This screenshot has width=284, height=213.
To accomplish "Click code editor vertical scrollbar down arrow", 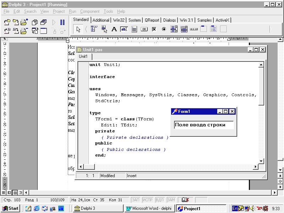I will 261,161.
